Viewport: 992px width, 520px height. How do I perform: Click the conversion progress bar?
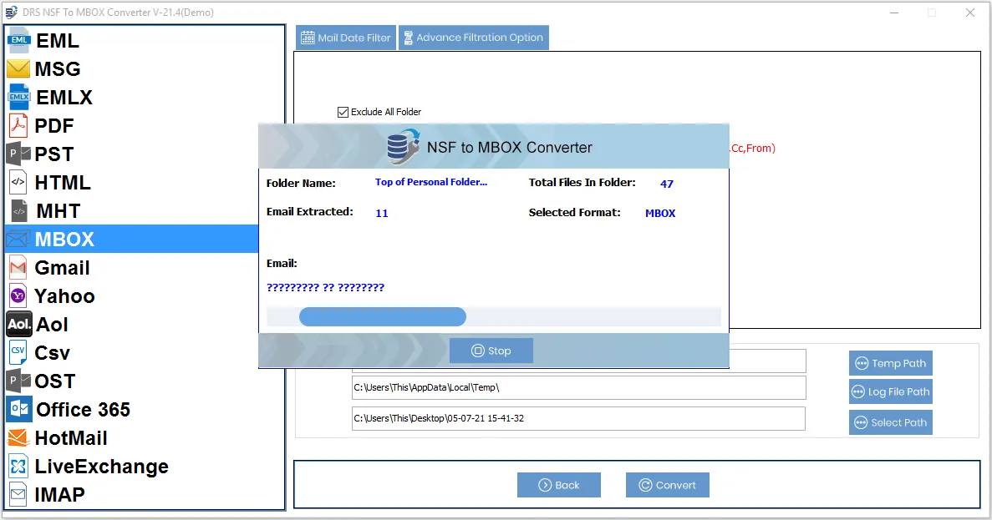493,316
